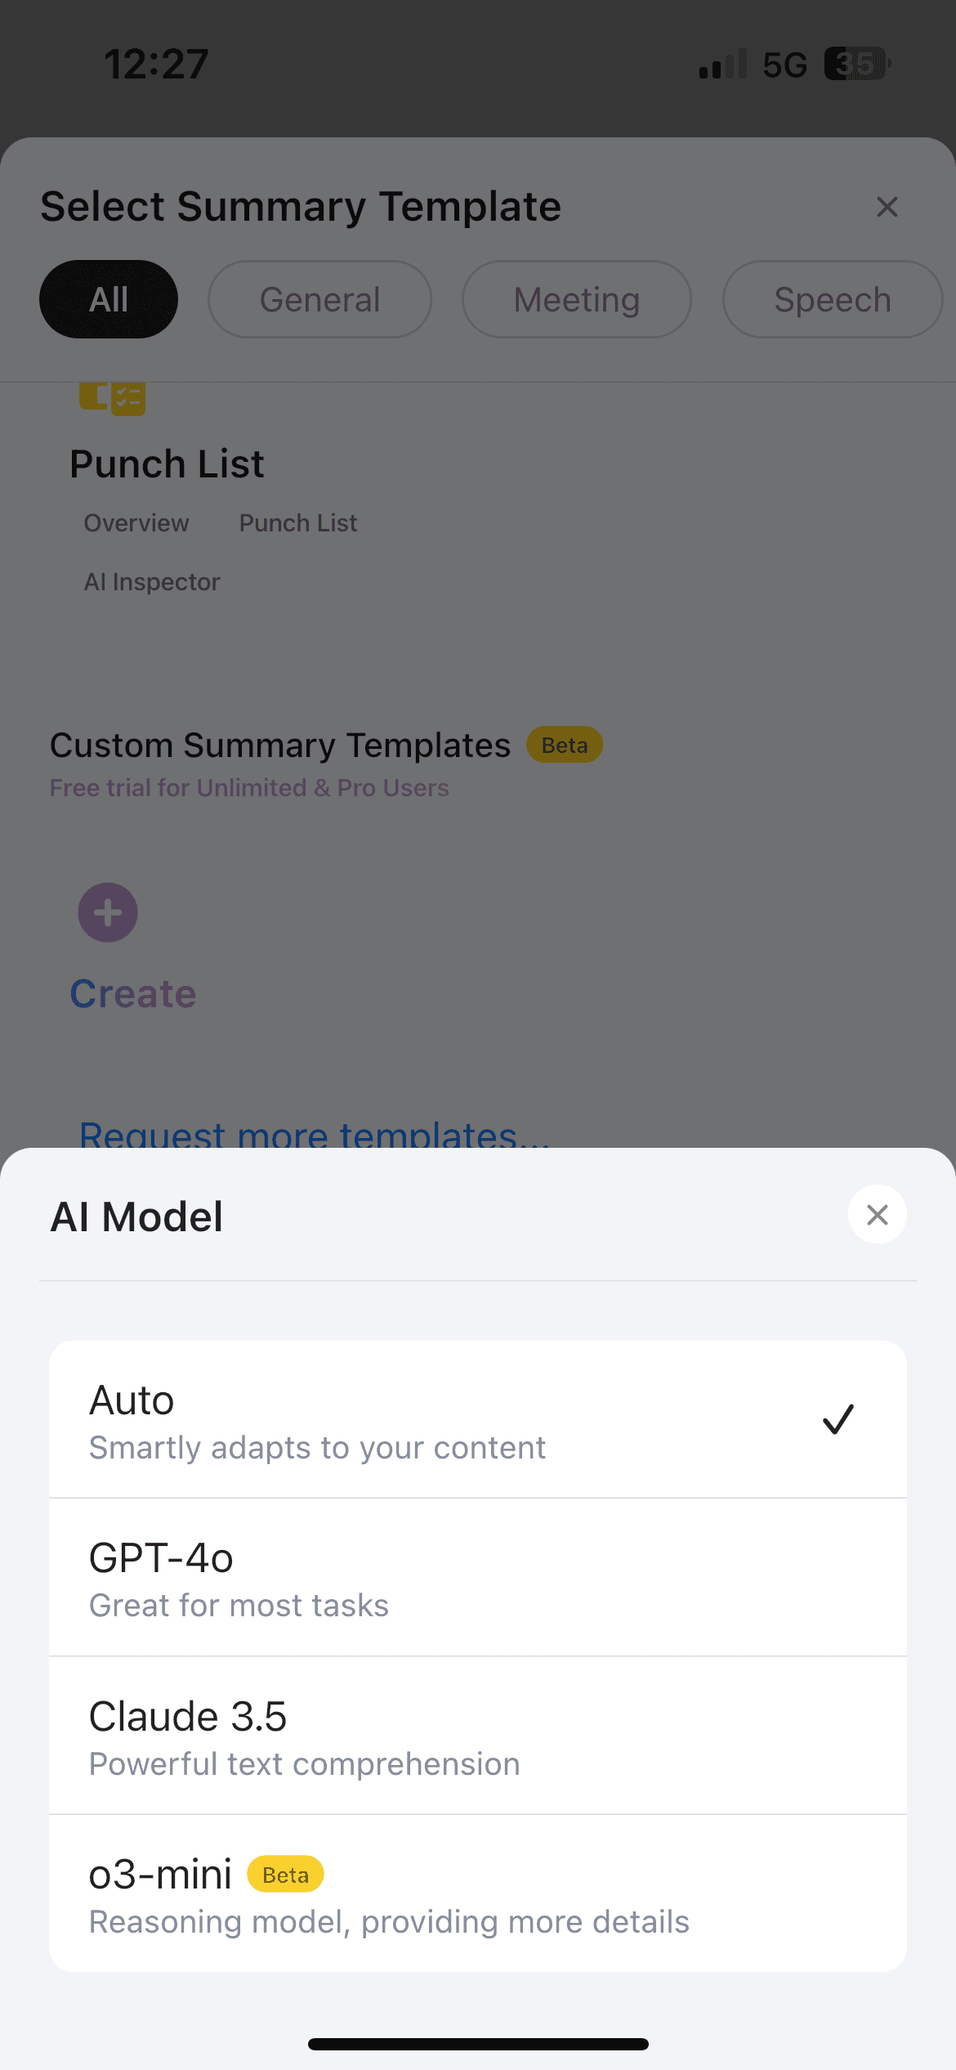The image size is (956, 2070).
Task: Choose the Claude 3.5 model option
Action: pyautogui.click(x=477, y=1736)
